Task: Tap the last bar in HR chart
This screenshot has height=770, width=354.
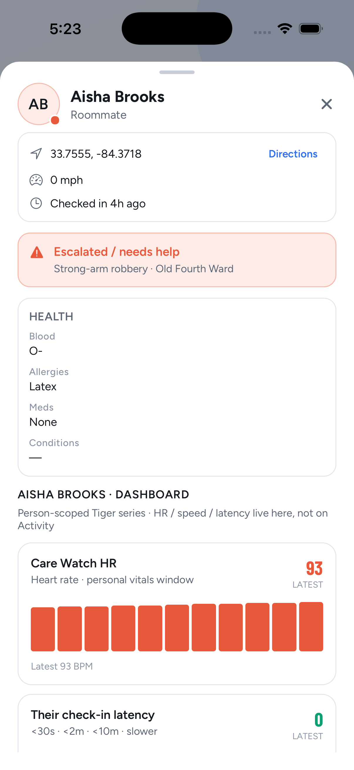Action: pyautogui.click(x=311, y=626)
